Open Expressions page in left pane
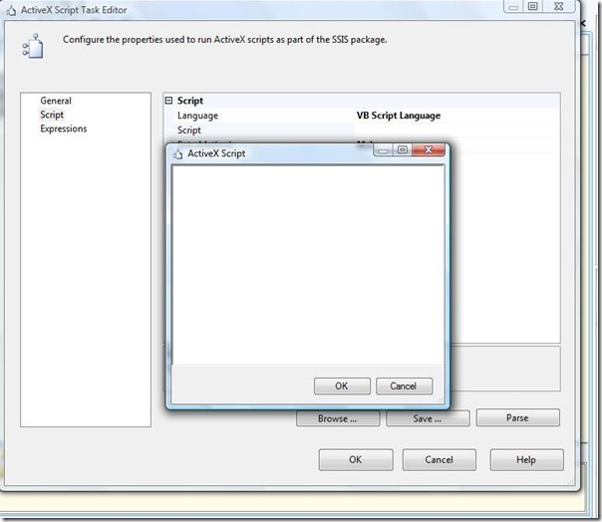Screen dimensions: 602x522 64,129
